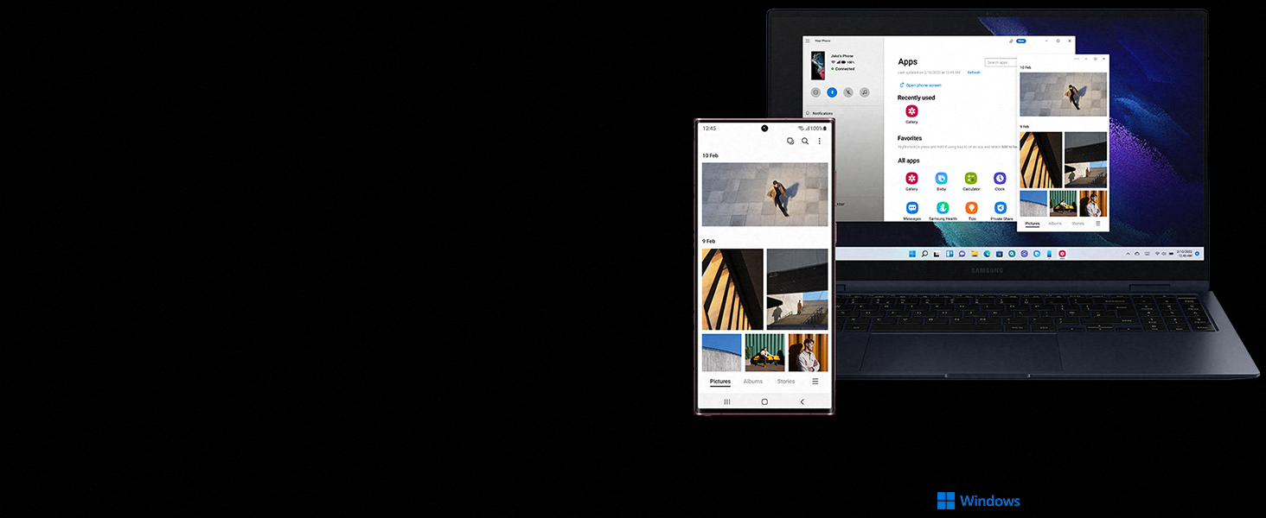1266x518 pixels.
Task: Open the hamburger menu in the laptop gallery window
Action: point(1098,224)
